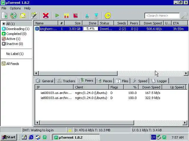
Task: Switch to the General tab
Action: pyautogui.click(x=45, y=81)
